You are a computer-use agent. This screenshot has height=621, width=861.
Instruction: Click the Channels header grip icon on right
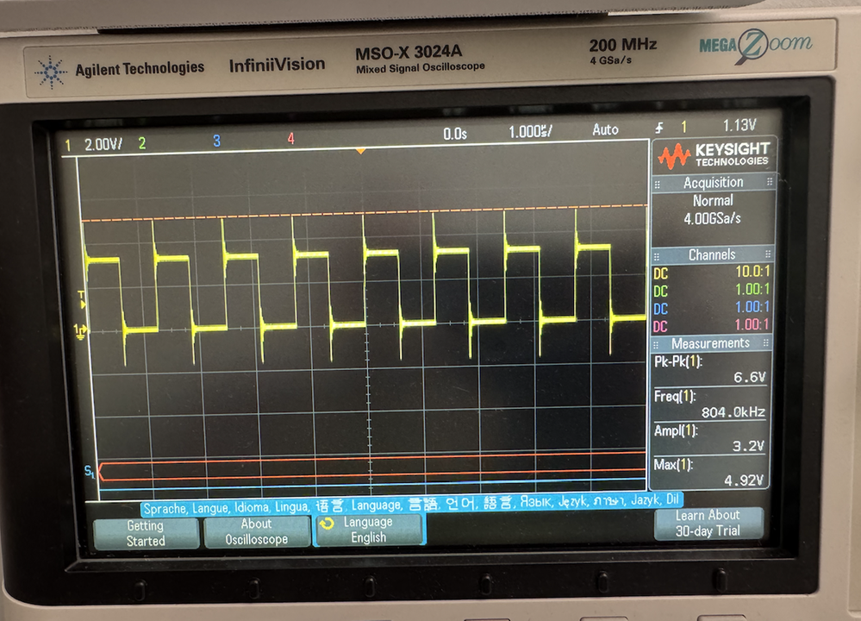click(x=768, y=254)
